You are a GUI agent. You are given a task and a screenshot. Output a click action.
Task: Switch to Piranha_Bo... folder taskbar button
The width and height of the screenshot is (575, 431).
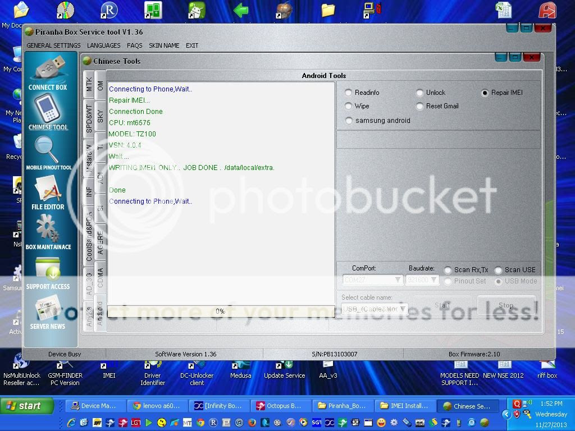click(x=343, y=406)
